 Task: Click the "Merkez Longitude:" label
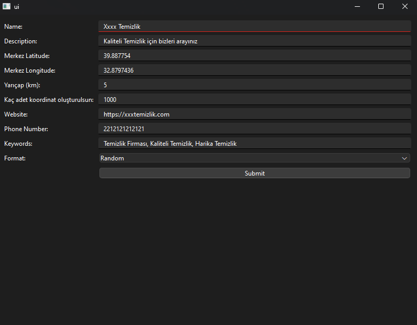coord(30,71)
